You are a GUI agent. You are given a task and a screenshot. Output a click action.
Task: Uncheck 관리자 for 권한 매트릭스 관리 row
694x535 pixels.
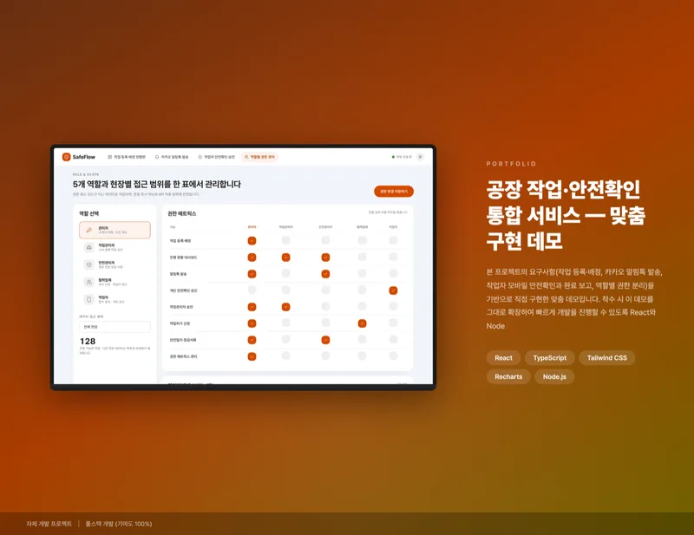pos(252,356)
